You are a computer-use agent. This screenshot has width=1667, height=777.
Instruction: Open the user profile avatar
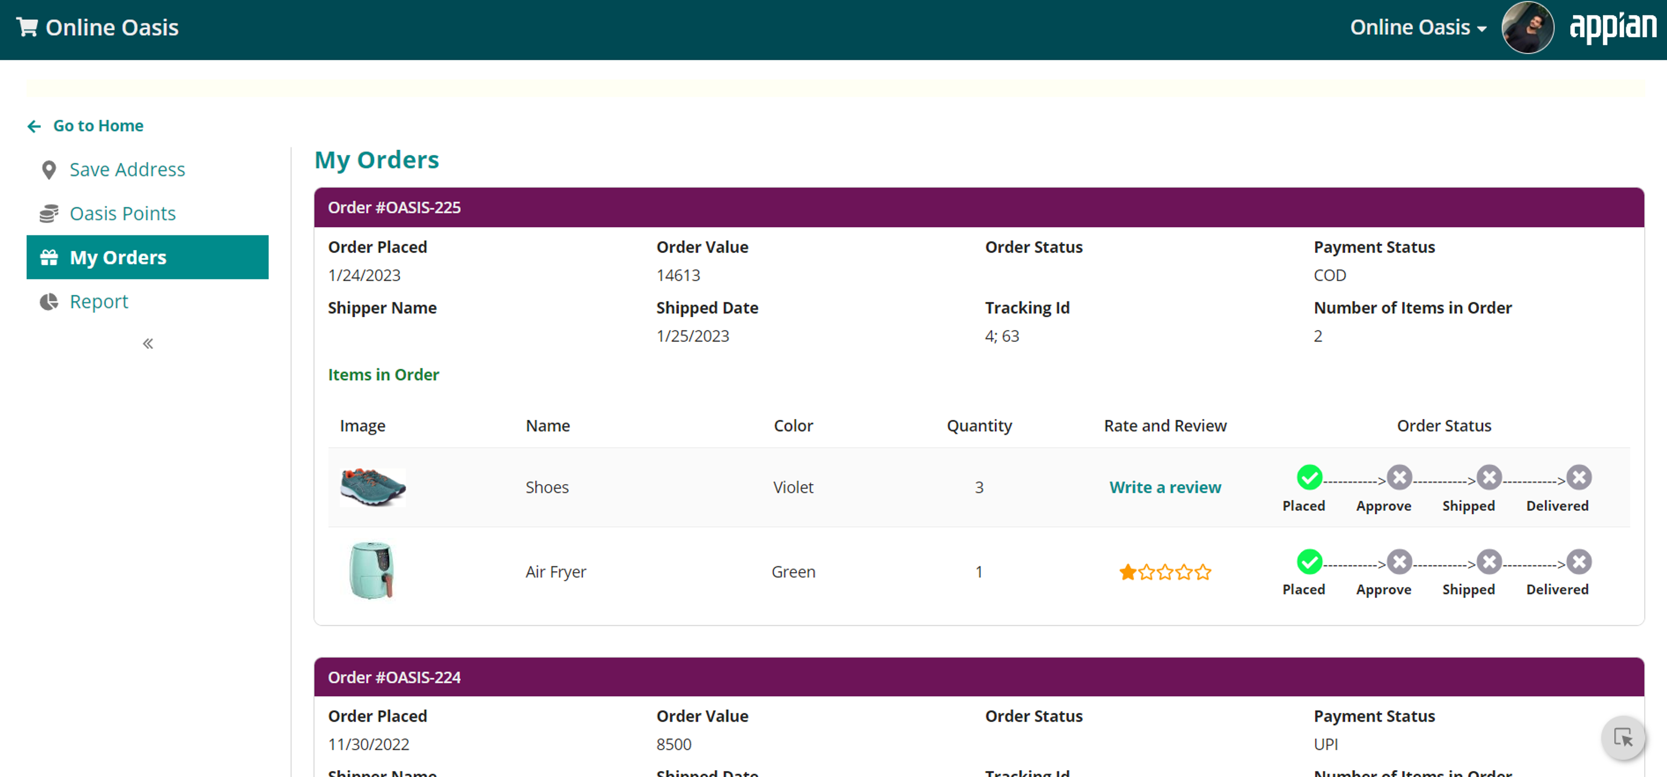click(x=1527, y=27)
